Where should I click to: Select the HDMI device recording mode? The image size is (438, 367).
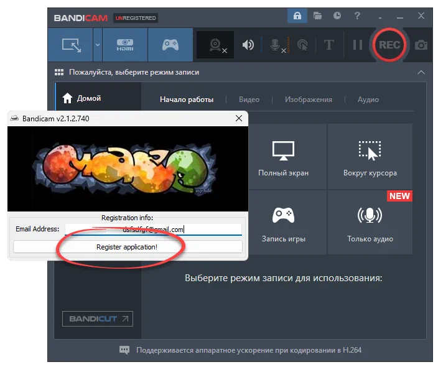(x=125, y=45)
